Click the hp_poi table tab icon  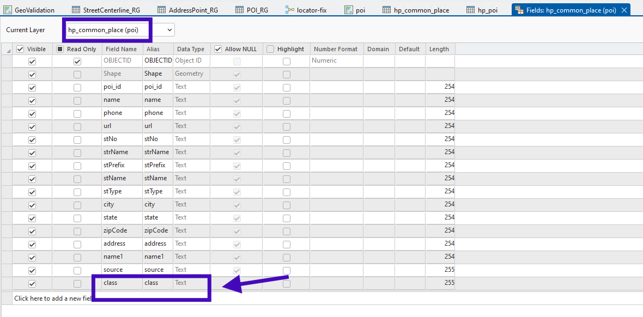(x=470, y=10)
